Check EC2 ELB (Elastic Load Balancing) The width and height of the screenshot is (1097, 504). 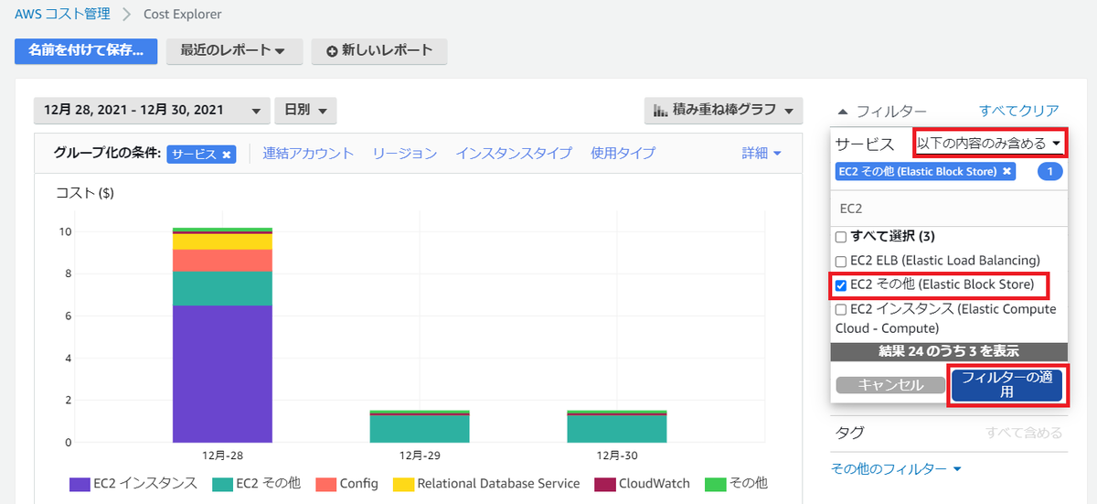coord(841,261)
